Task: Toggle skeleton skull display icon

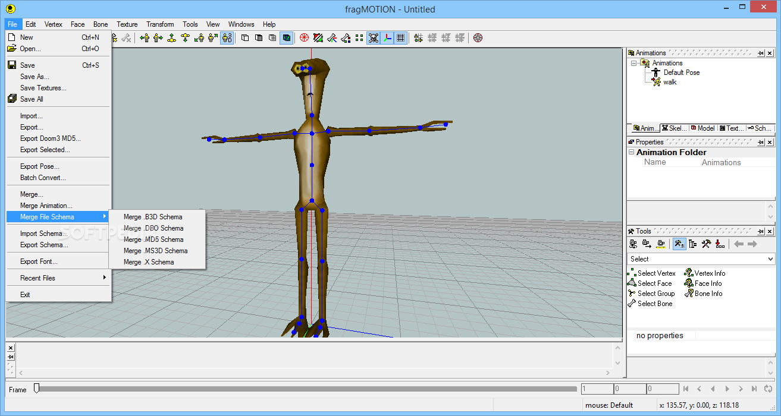Action: pyautogui.click(x=373, y=37)
